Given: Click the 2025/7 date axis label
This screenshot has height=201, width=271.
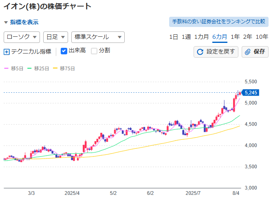Looking at the screenshot, I should (193, 193).
